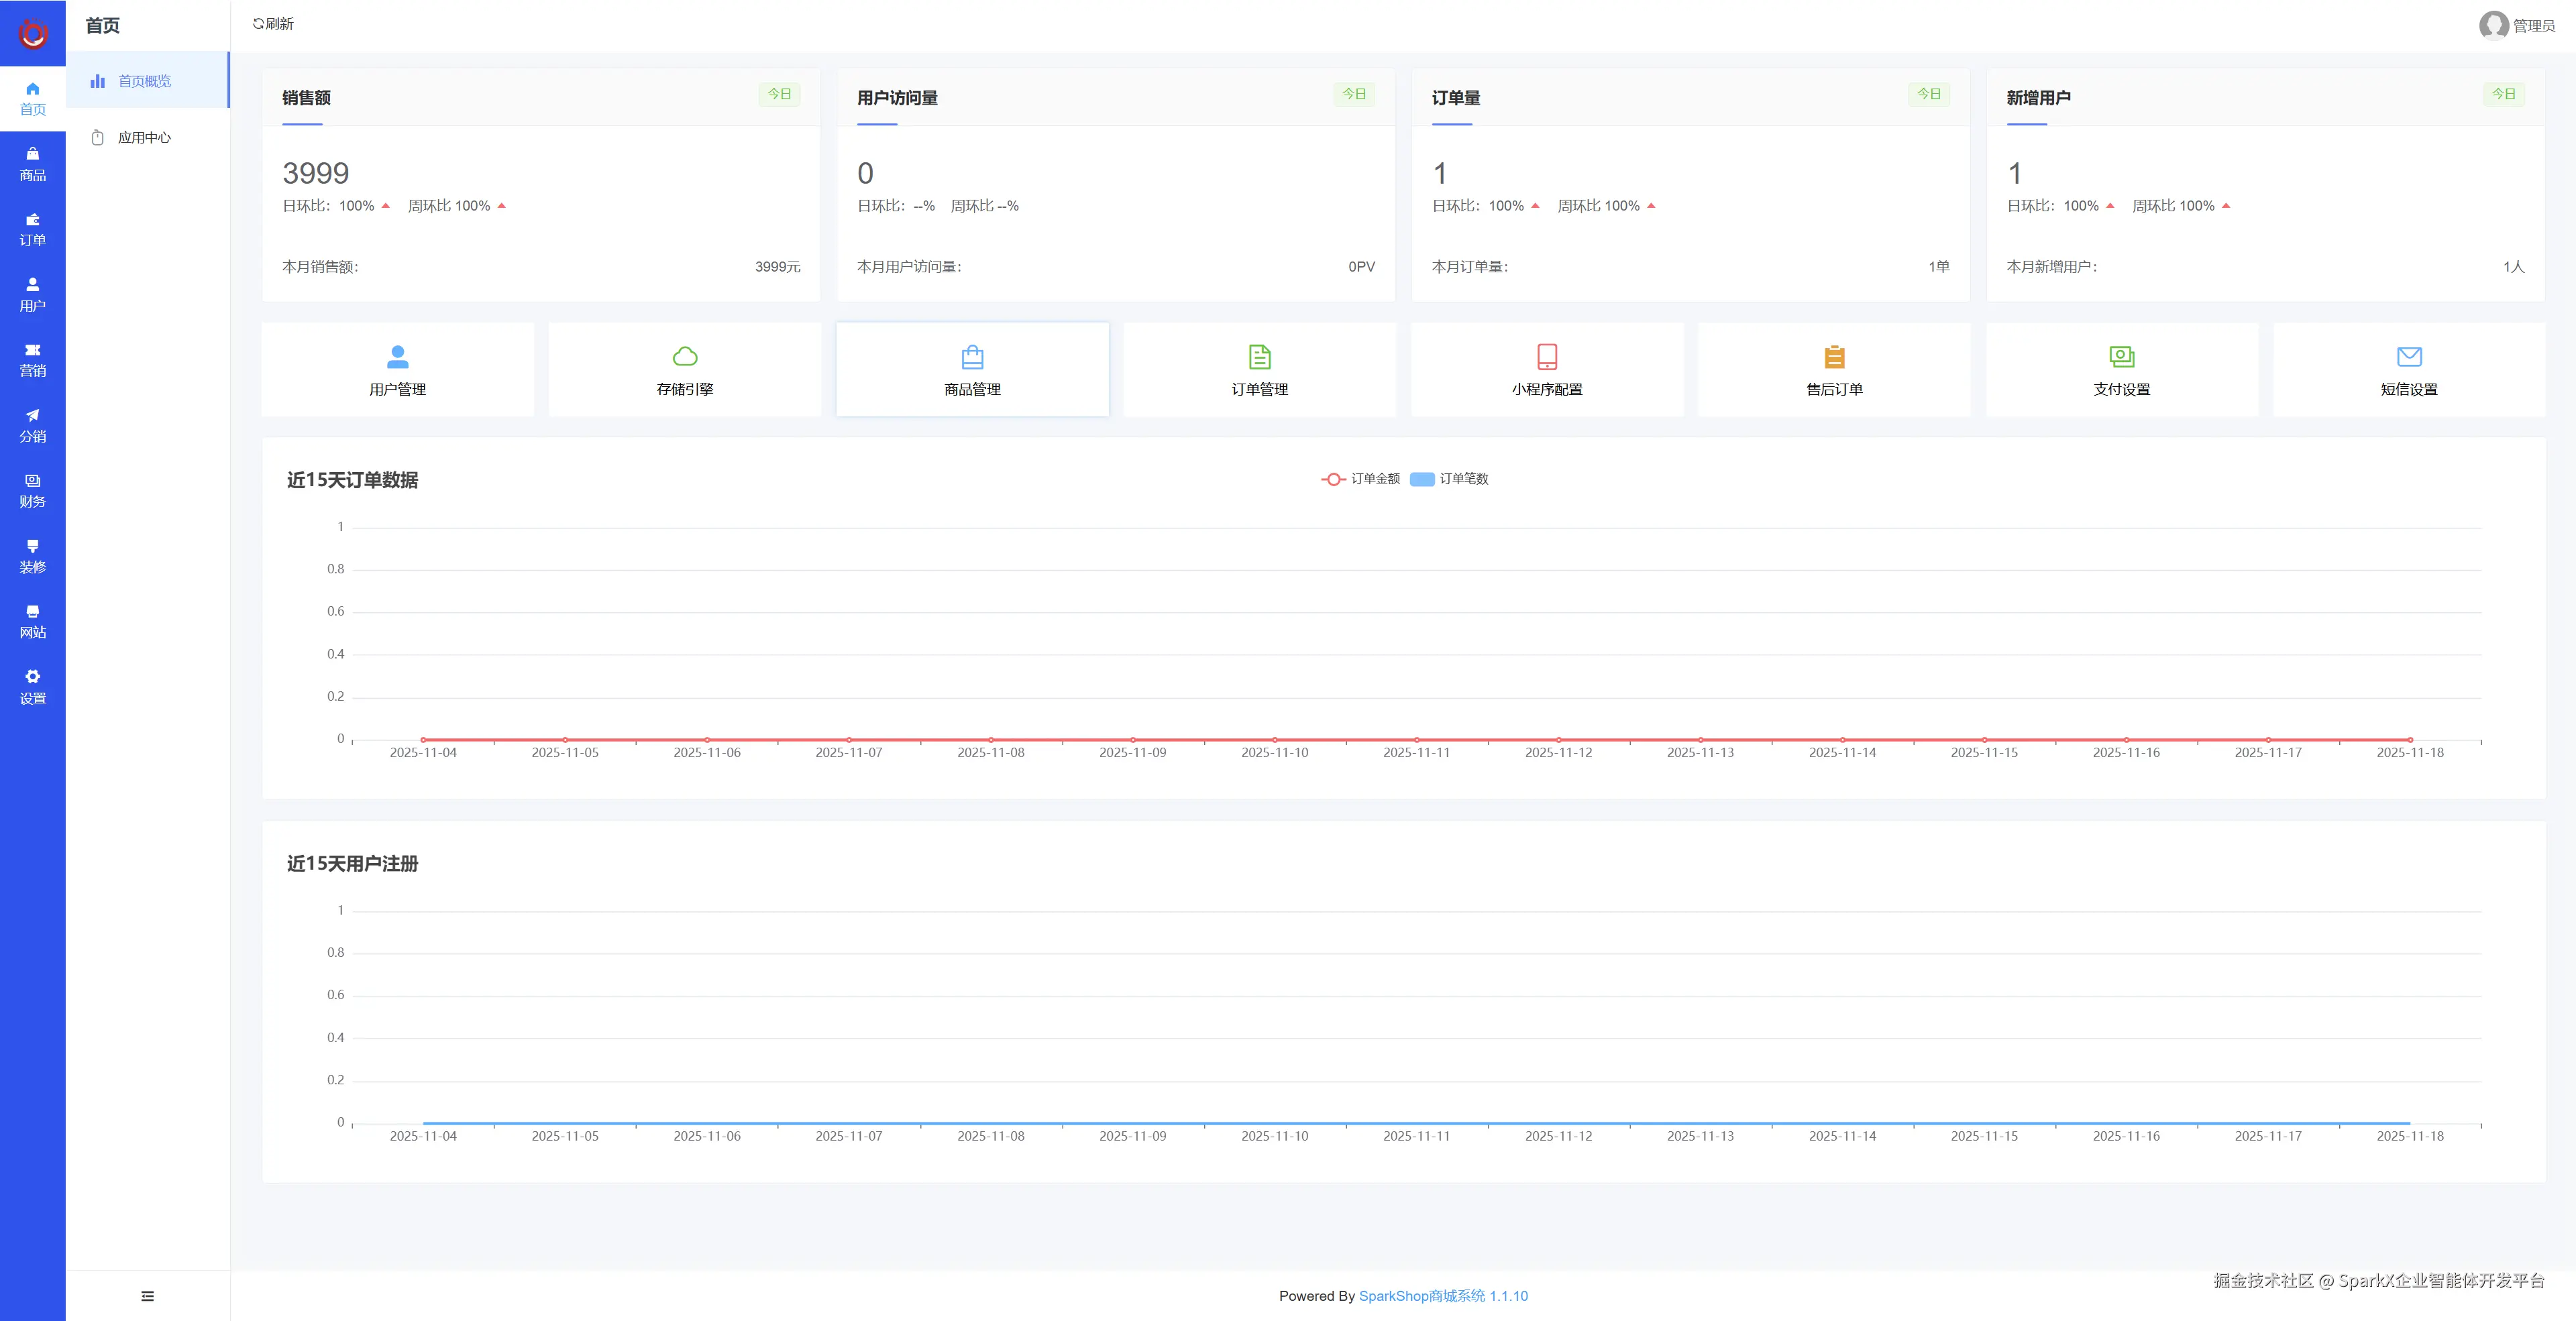Screen dimensions: 2576x1321
Task: Click the 支付设置 shortcut icon
Action: pos(2121,357)
